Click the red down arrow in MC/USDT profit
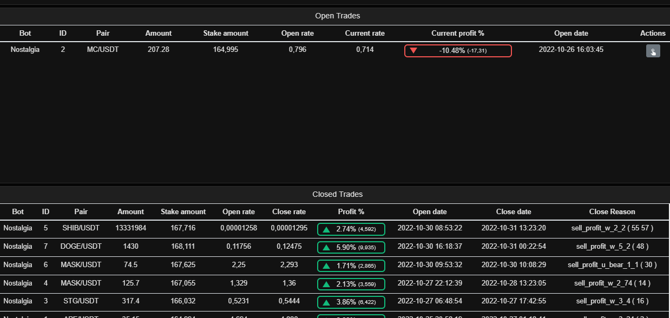The height and width of the screenshot is (318, 670). tap(413, 51)
